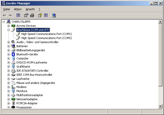
Task: Click the Forward arrow toolbar icon
Action: coord(10,15)
